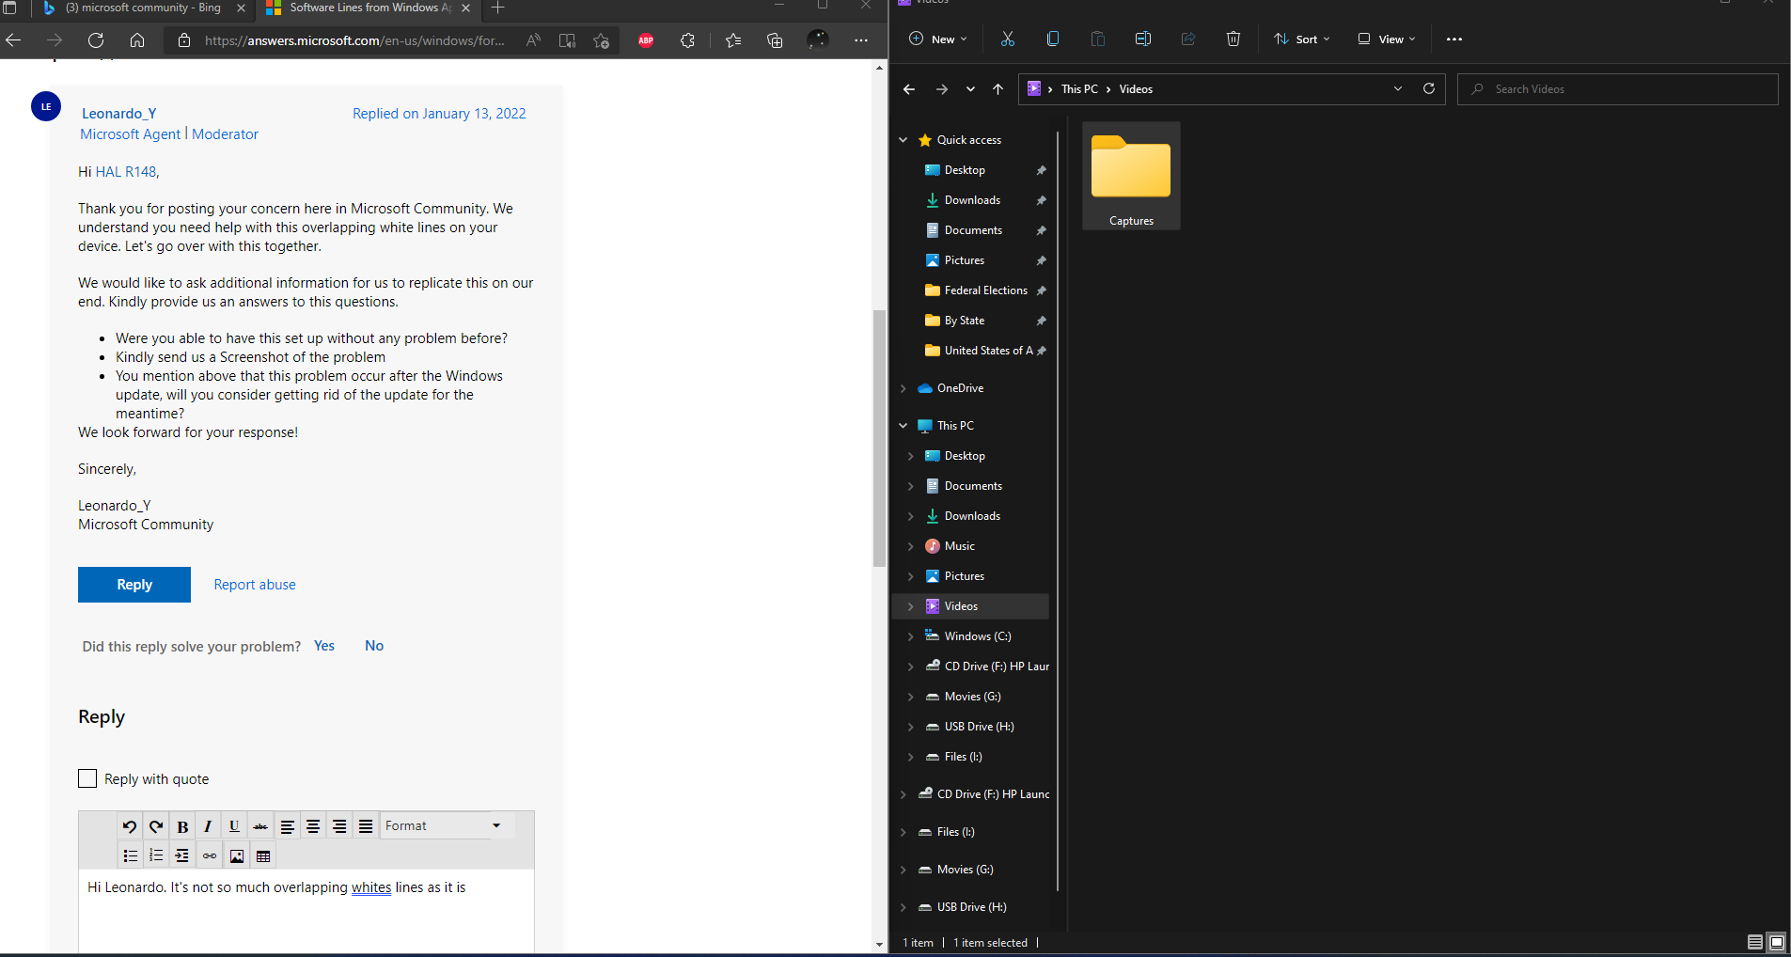Click the HAL R148 user link
Image resolution: width=1791 pixels, height=957 pixels.
[x=126, y=172]
